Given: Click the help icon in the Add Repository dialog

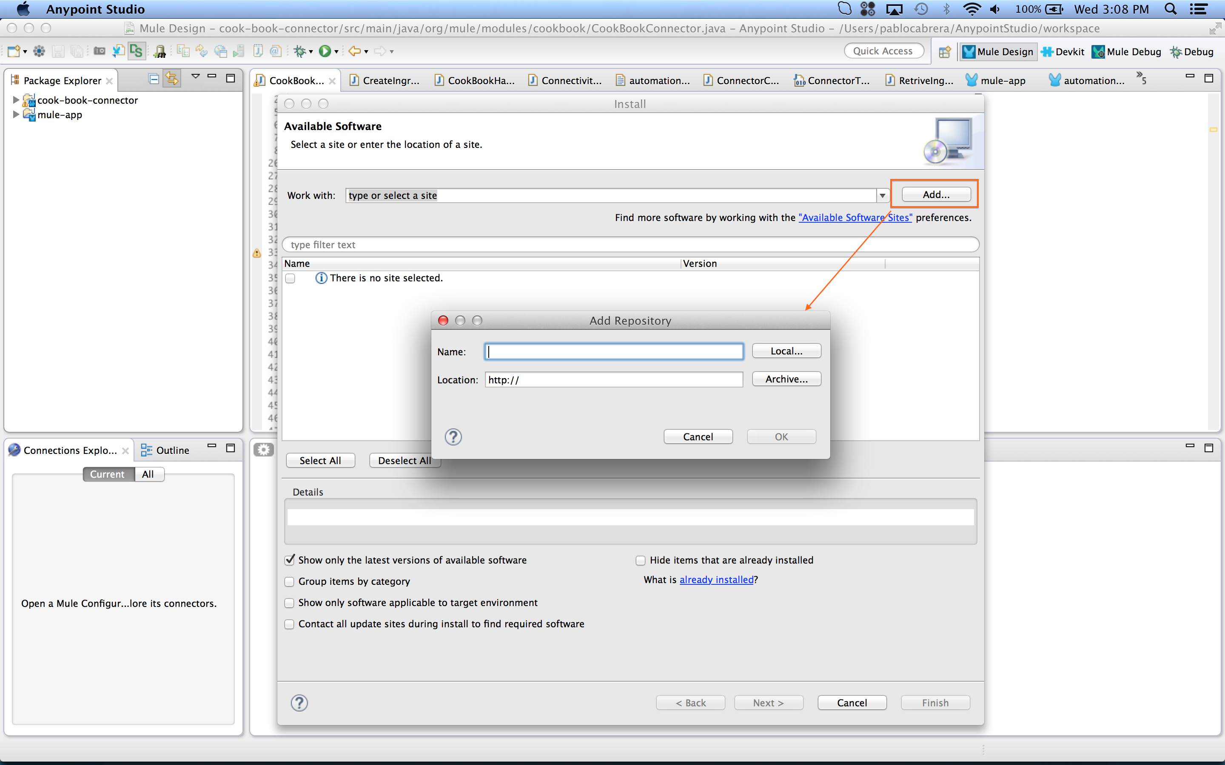Looking at the screenshot, I should click(x=453, y=436).
